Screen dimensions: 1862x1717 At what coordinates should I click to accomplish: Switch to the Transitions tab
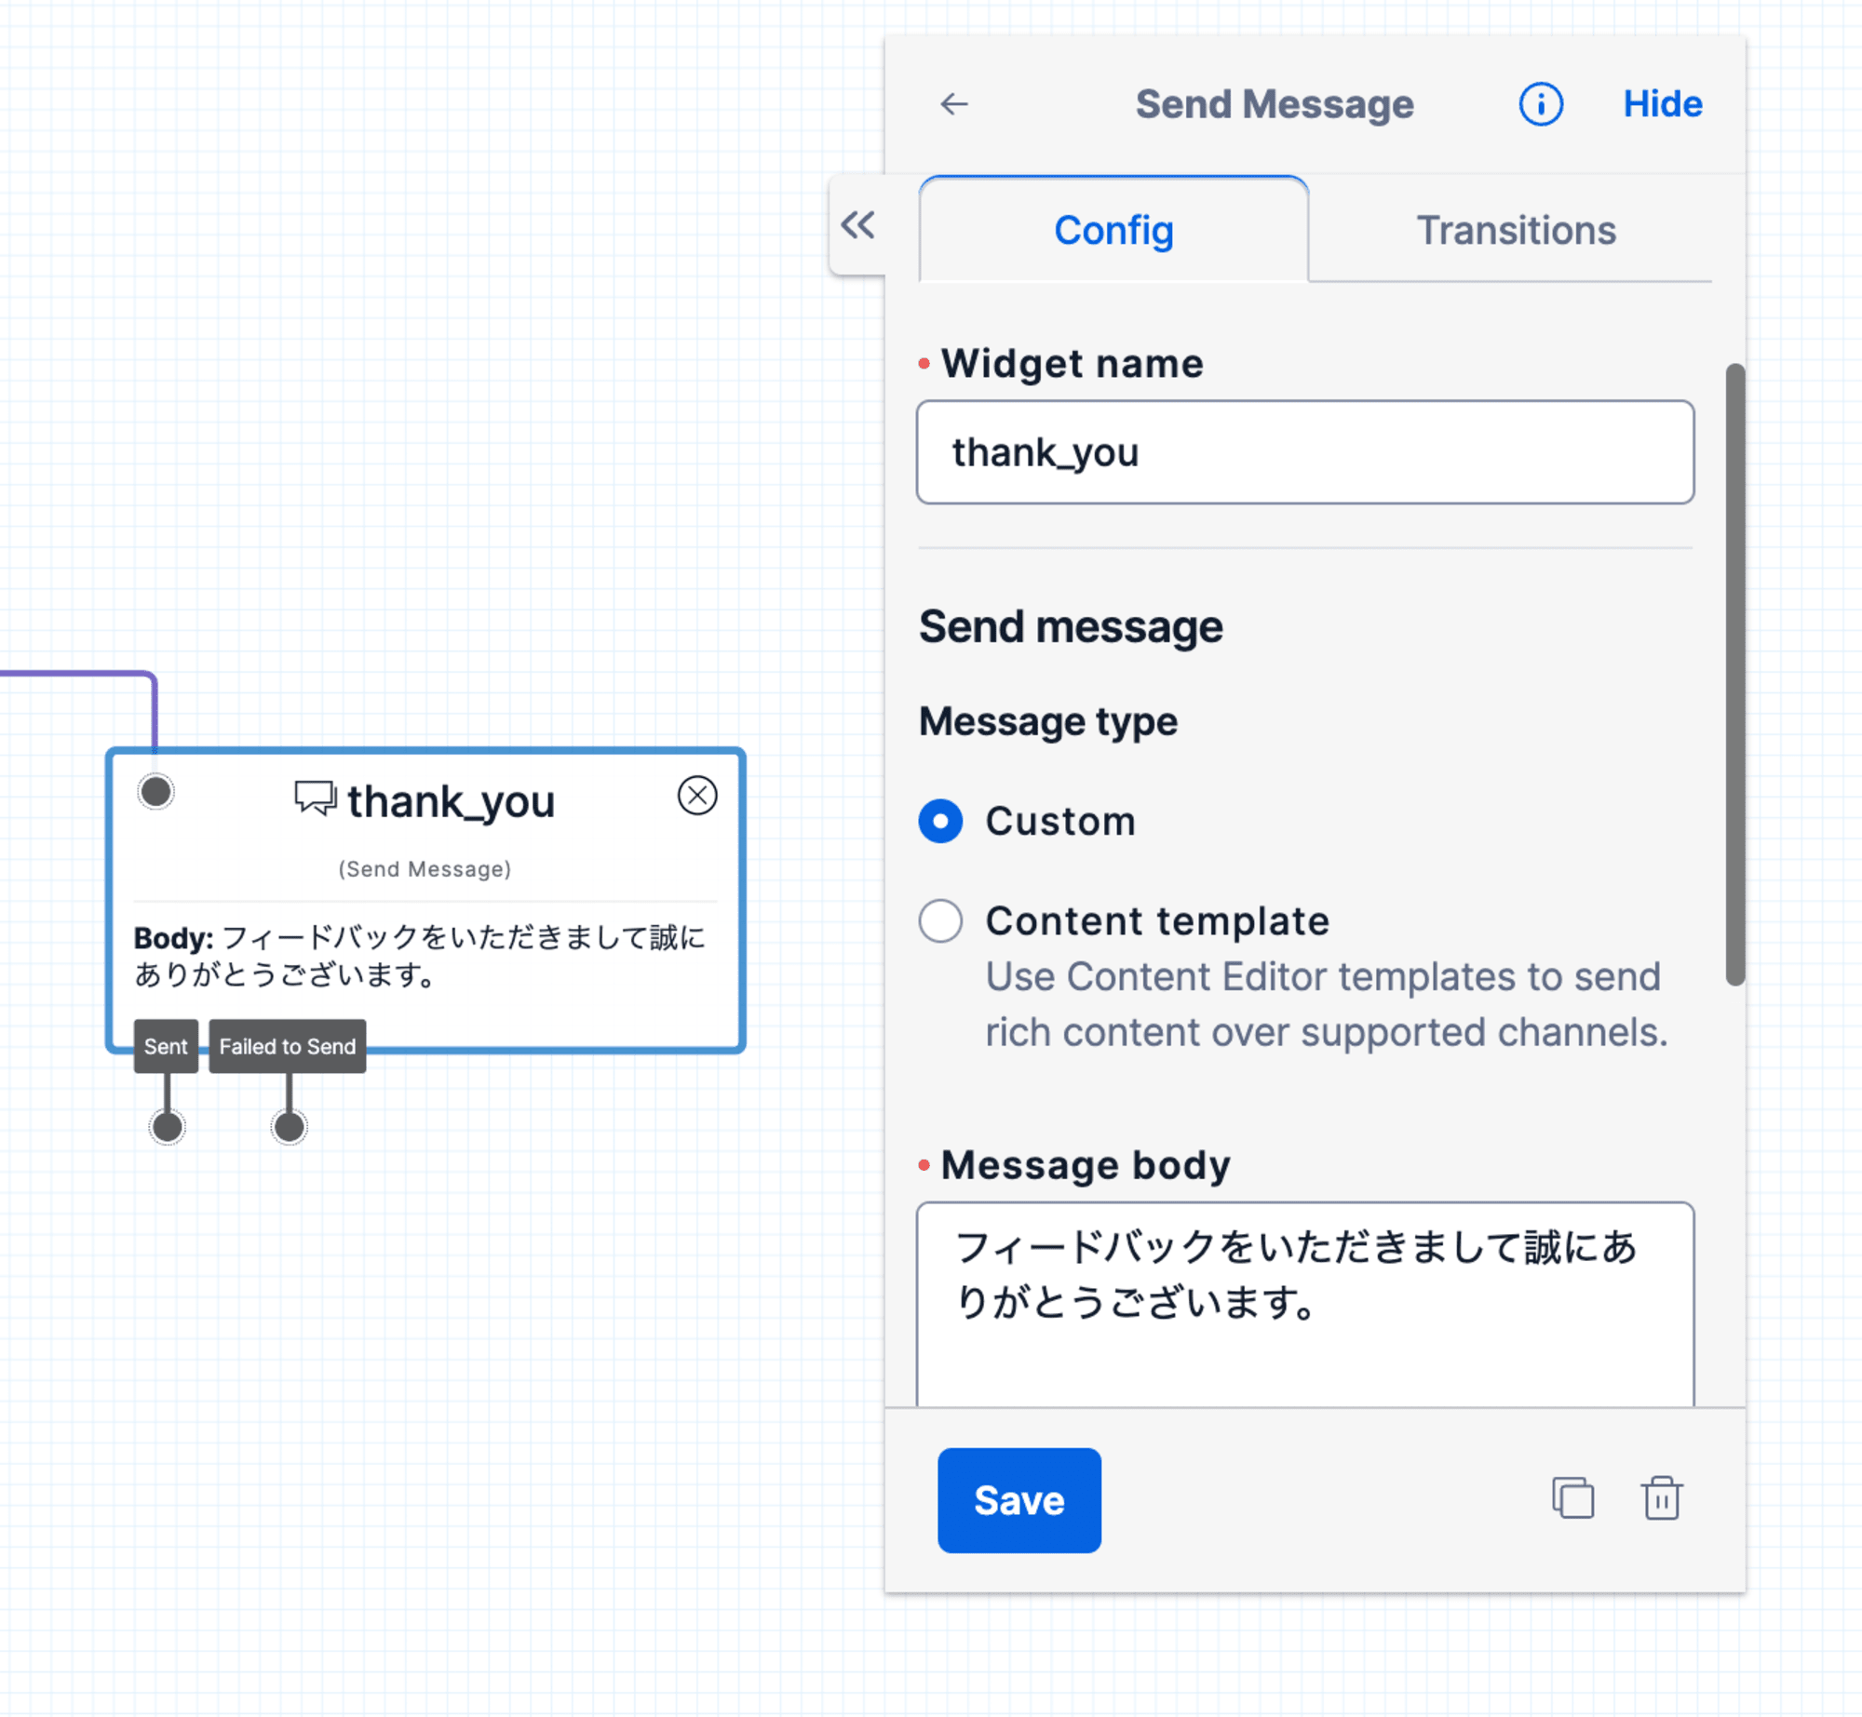click(1516, 230)
